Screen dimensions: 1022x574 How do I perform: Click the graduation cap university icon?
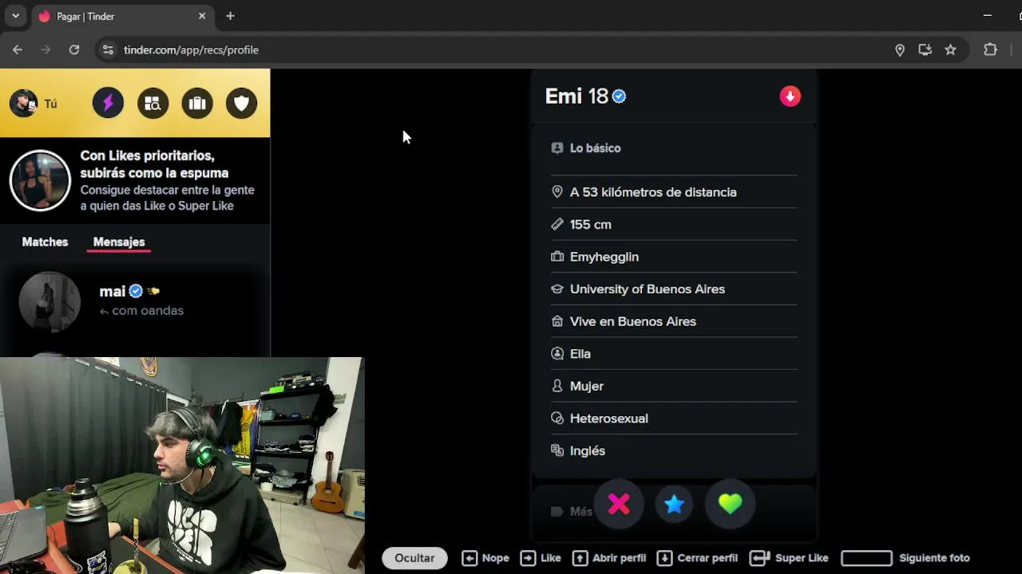coord(557,289)
